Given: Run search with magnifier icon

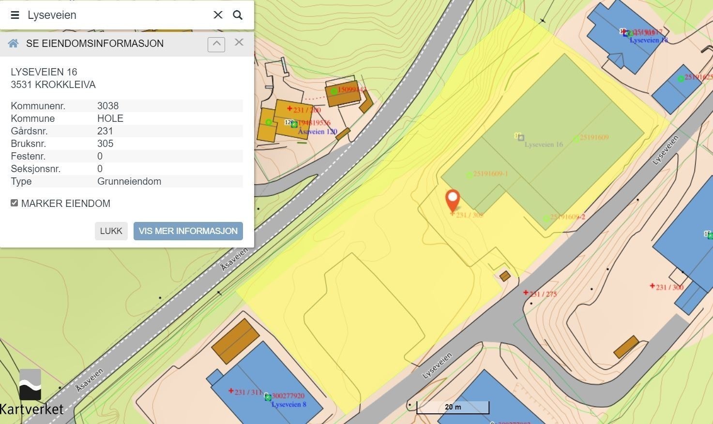Looking at the screenshot, I should point(238,15).
